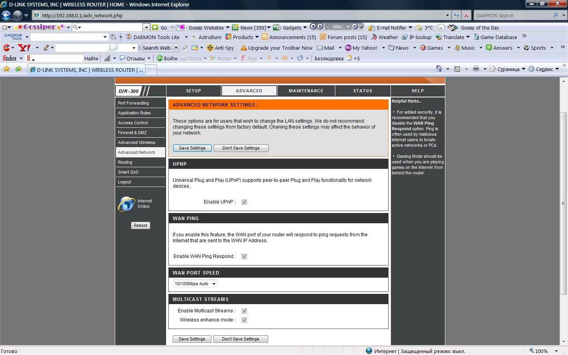Screen dimensions: 568x355
Task: Click the Reboot button
Action: pos(140,225)
